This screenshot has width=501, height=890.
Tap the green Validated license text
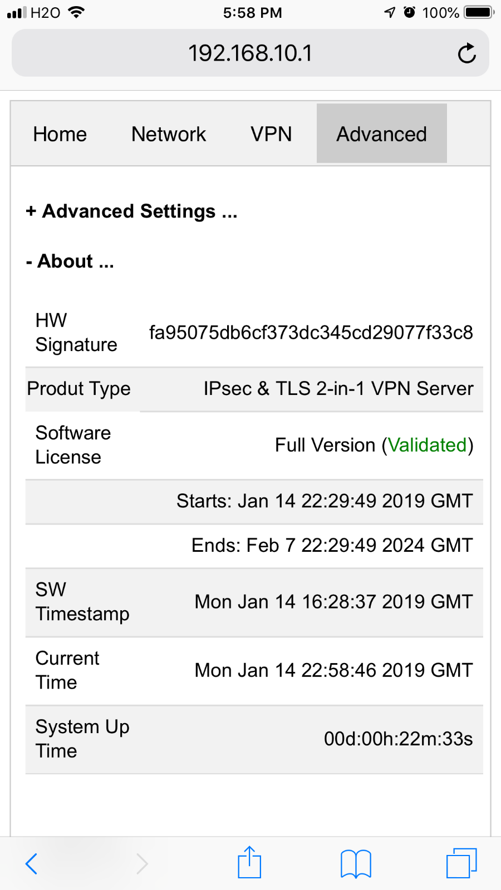pyautogui.click(x=427, y=445)
